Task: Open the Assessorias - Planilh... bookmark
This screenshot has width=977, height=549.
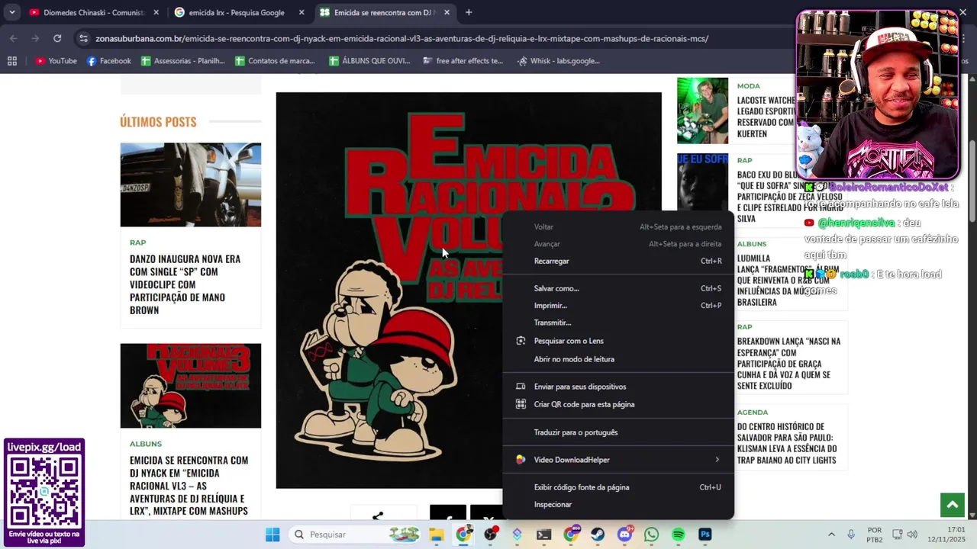Action: coord(182,61)
